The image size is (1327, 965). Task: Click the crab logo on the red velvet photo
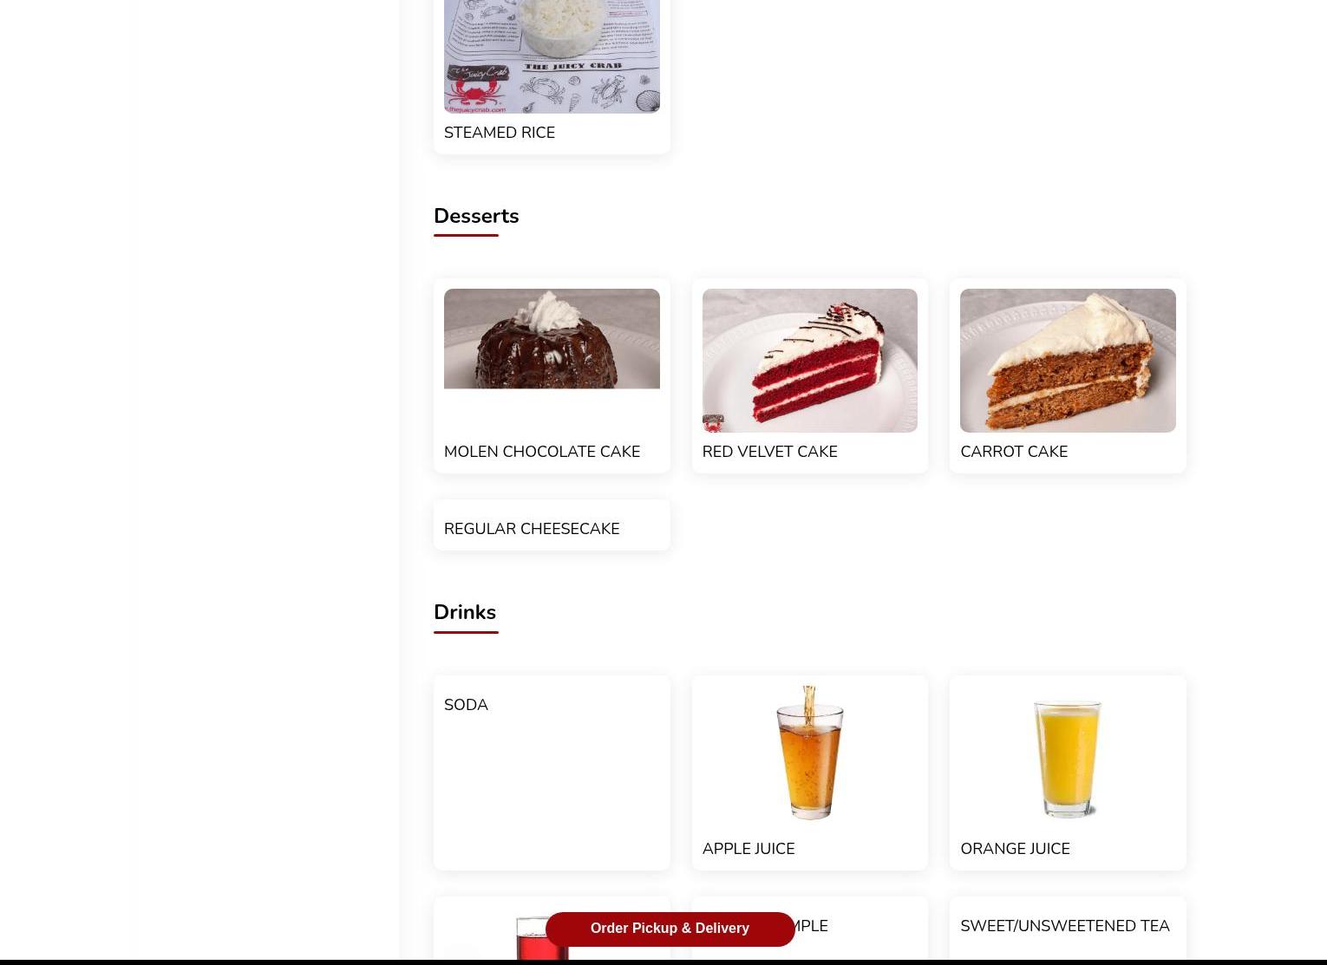coord(713,423)
